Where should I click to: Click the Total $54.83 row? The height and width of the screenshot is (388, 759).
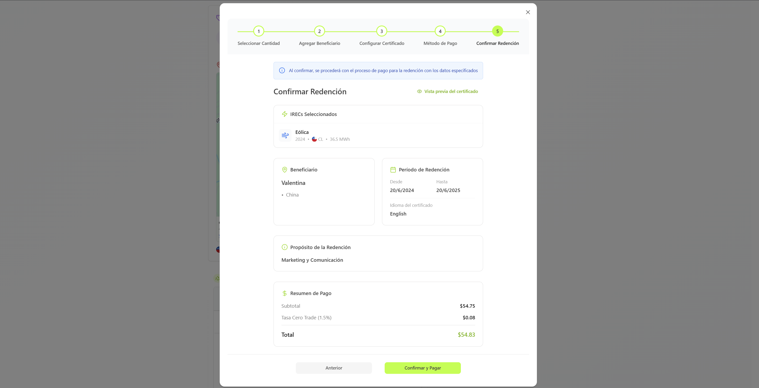coord(378,334)
